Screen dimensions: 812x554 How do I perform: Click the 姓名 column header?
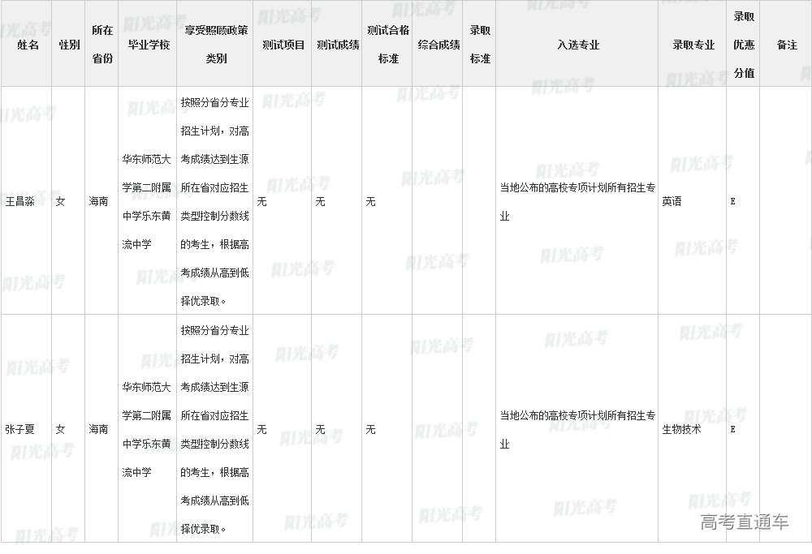[x=28, y=45]
